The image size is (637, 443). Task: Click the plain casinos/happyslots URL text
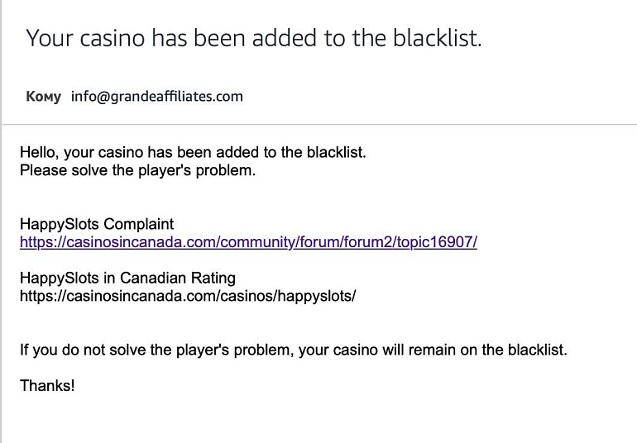click(188, 296)
